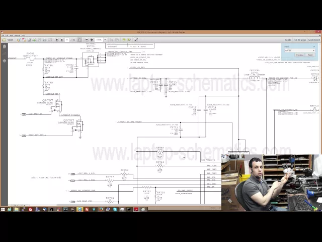Zoom out with the minus icon
This screenshot has height=242, width=322.
pos(87,40)
